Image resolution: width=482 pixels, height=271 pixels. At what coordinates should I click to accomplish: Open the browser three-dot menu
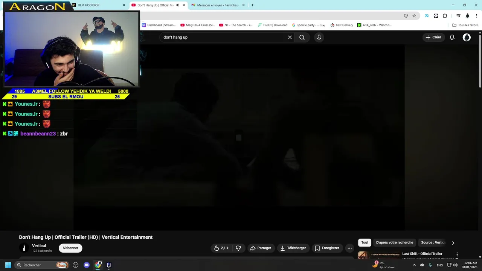[x=477, y=16]
